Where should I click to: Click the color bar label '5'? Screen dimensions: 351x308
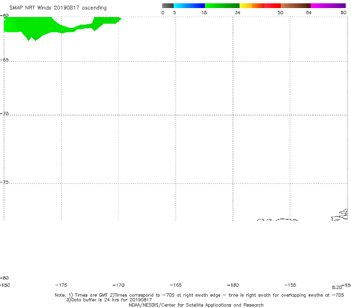[x=175, y=12]
